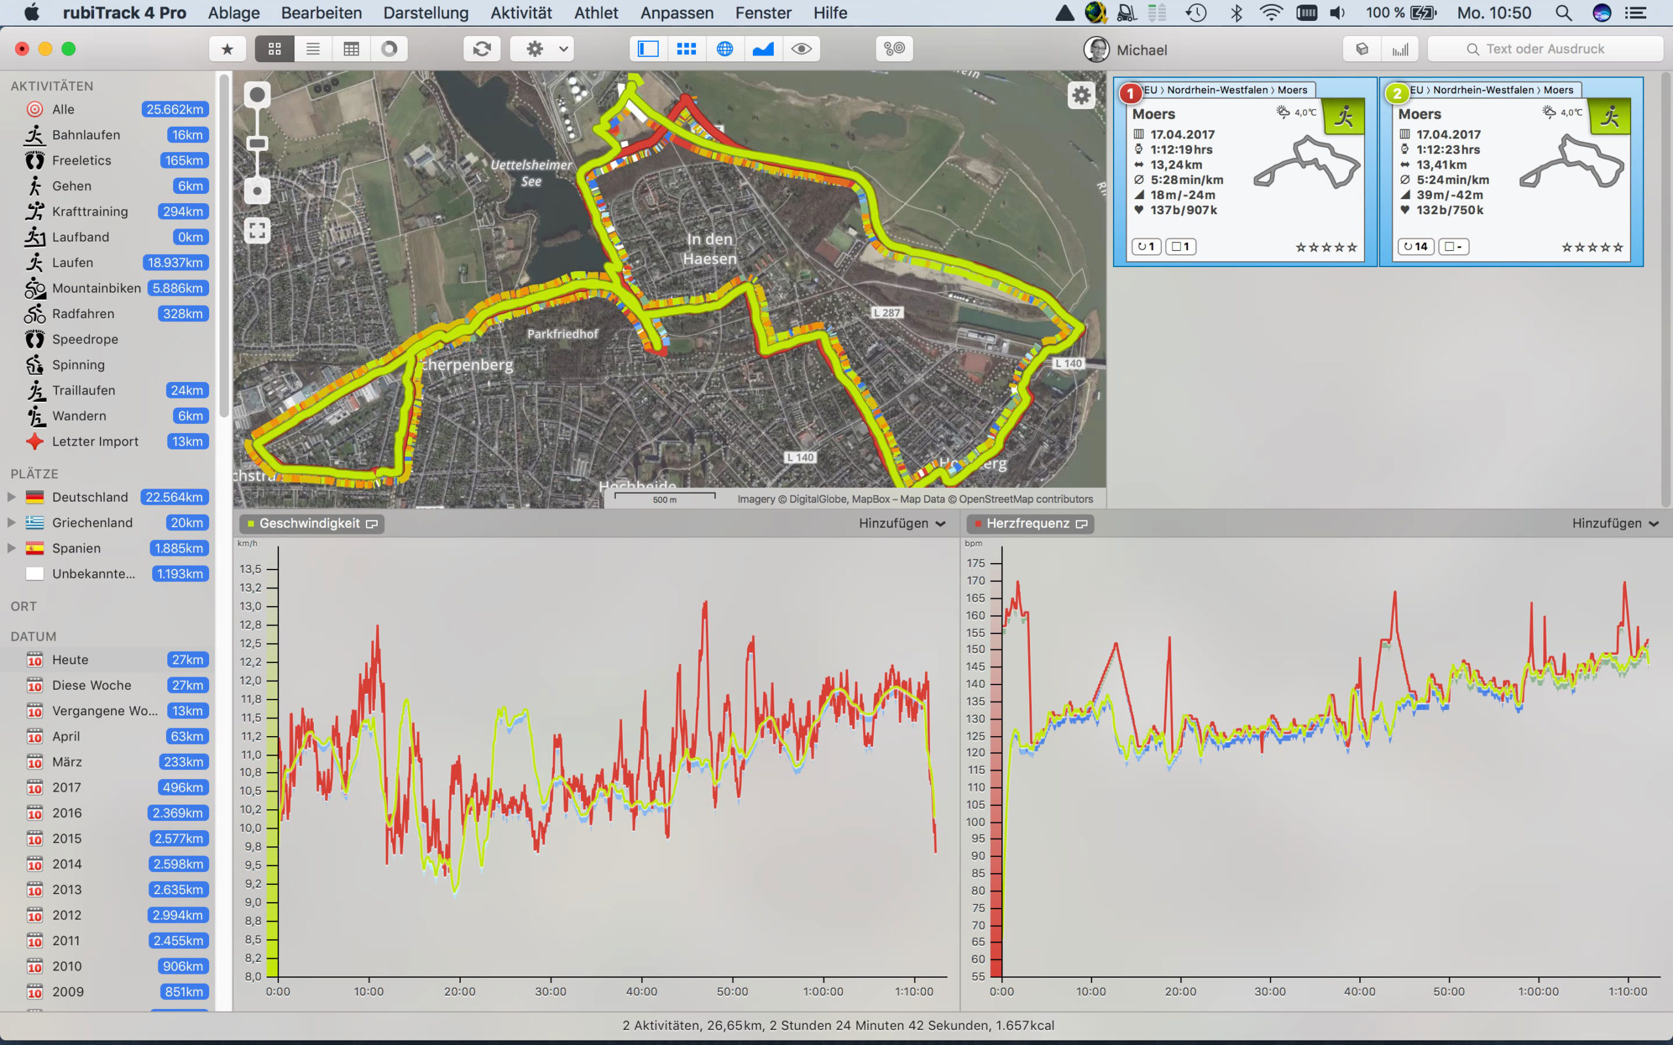1673x1045 pixels.
Task: Switch to ring chart view mode
Action: (x=389, y=49)
